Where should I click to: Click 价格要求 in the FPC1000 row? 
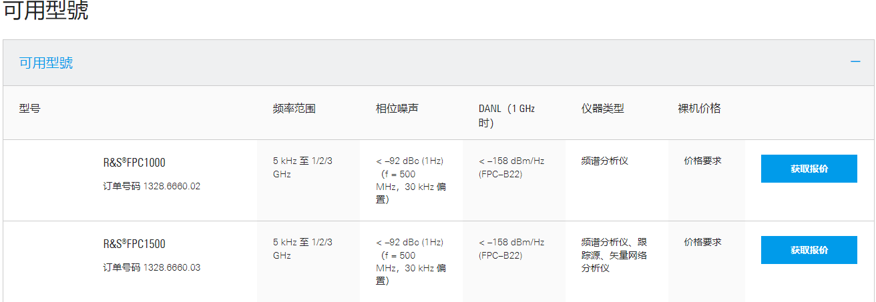point(702,161)
